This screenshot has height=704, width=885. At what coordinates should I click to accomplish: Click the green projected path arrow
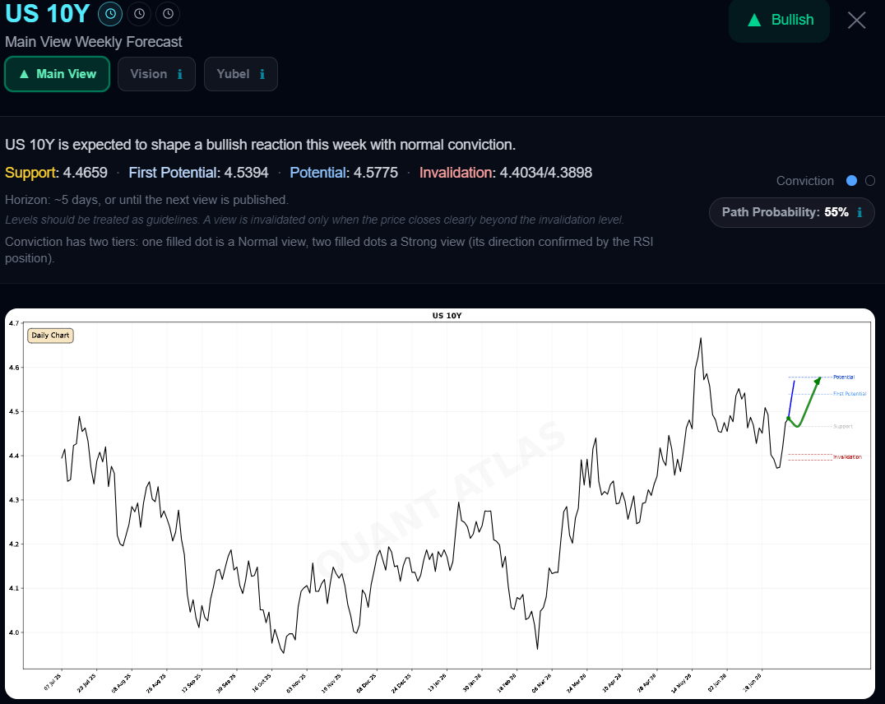(x=805, y=404)
